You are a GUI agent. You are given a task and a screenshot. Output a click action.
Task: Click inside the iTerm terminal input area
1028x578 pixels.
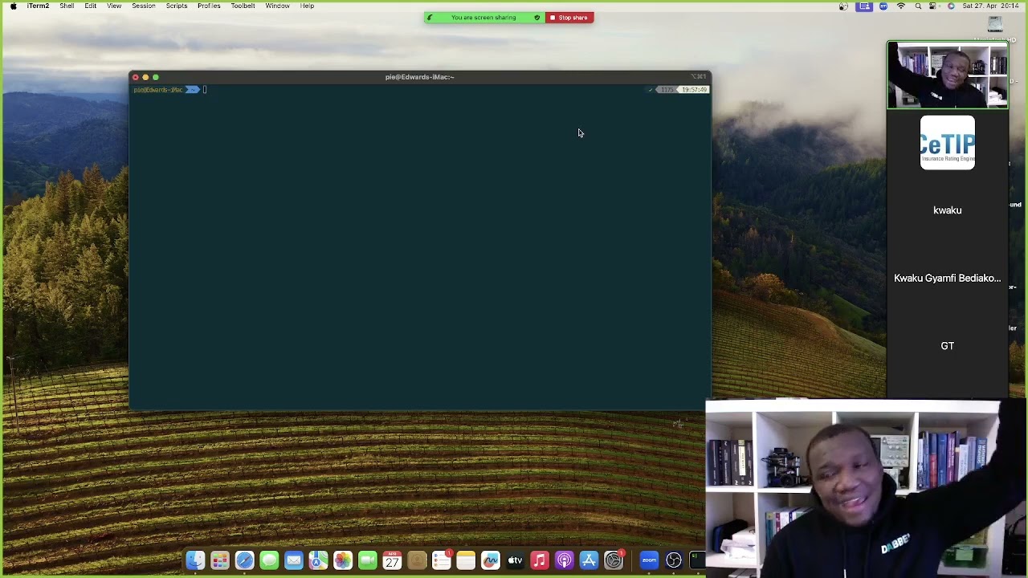click(420, 249)
